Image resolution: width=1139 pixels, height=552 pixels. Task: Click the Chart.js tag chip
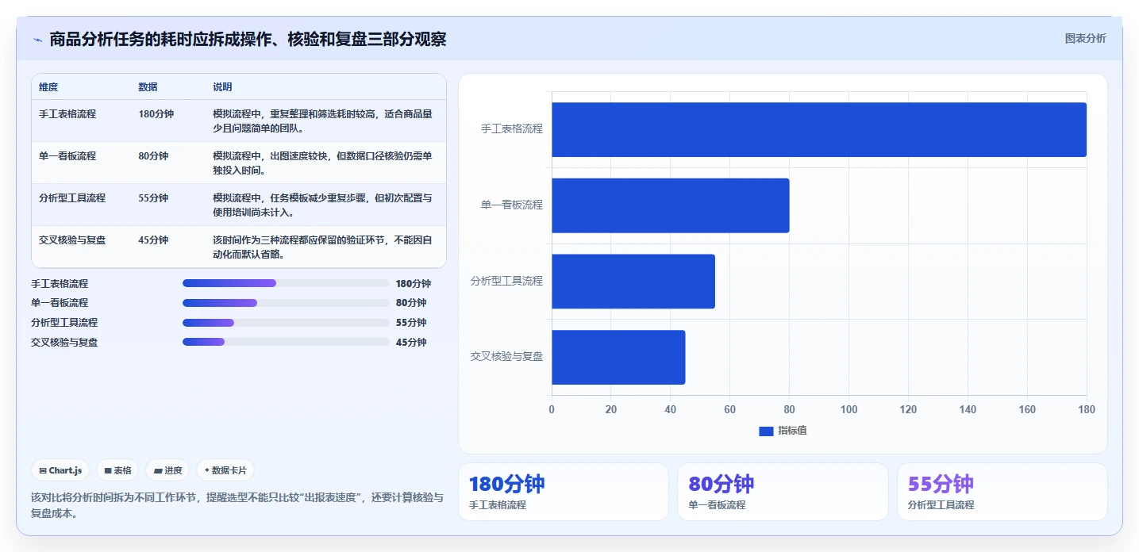tap(61, 470)
